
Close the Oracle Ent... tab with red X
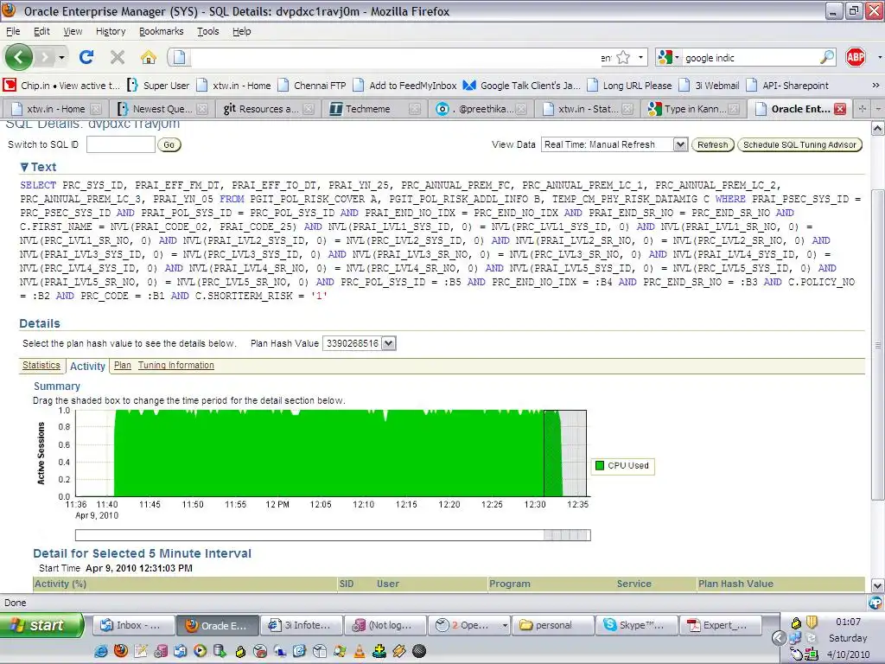(x=840, y=109)
